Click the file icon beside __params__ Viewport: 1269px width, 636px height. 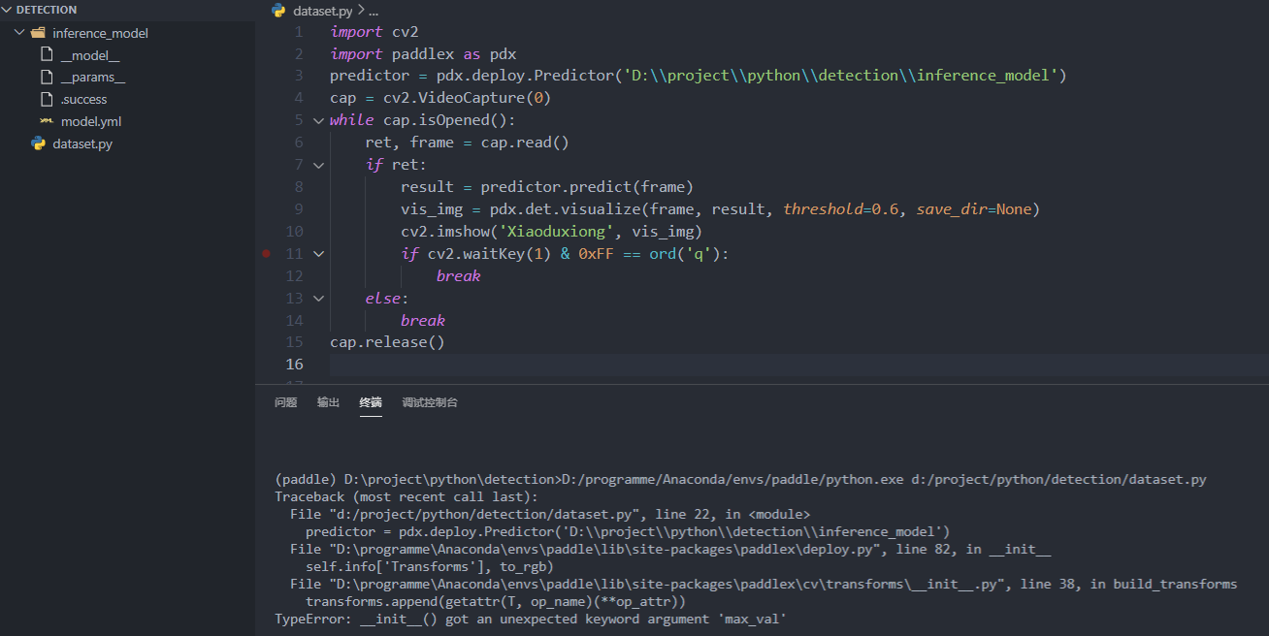pyautogui.click(x=46, y=77)
